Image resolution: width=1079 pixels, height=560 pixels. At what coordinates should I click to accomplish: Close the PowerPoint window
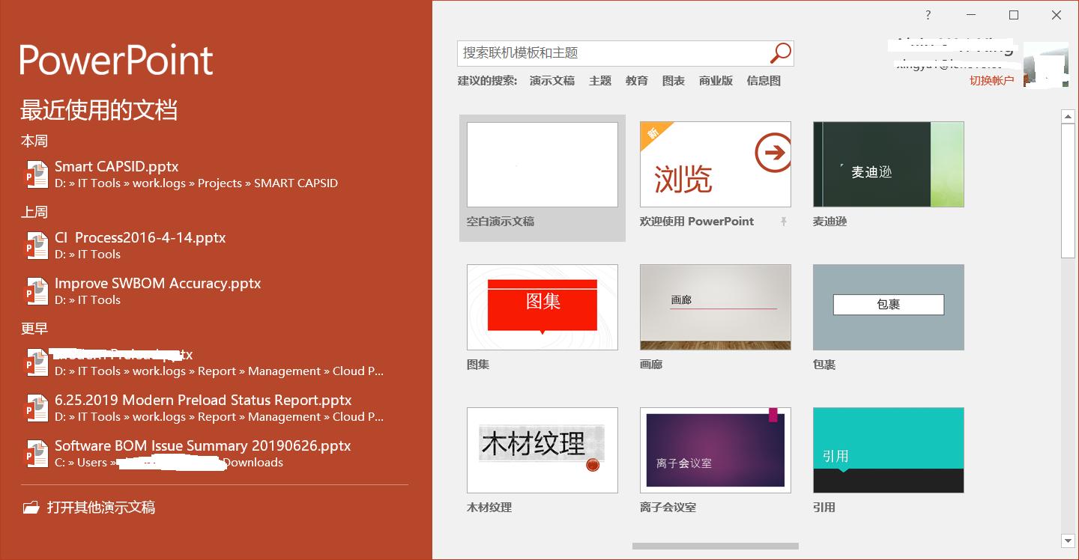tap(1057, 15)
